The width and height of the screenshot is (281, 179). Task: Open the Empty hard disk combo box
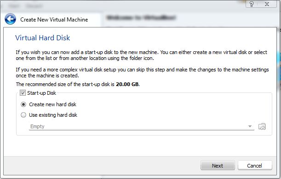click(x=141, y=126)
